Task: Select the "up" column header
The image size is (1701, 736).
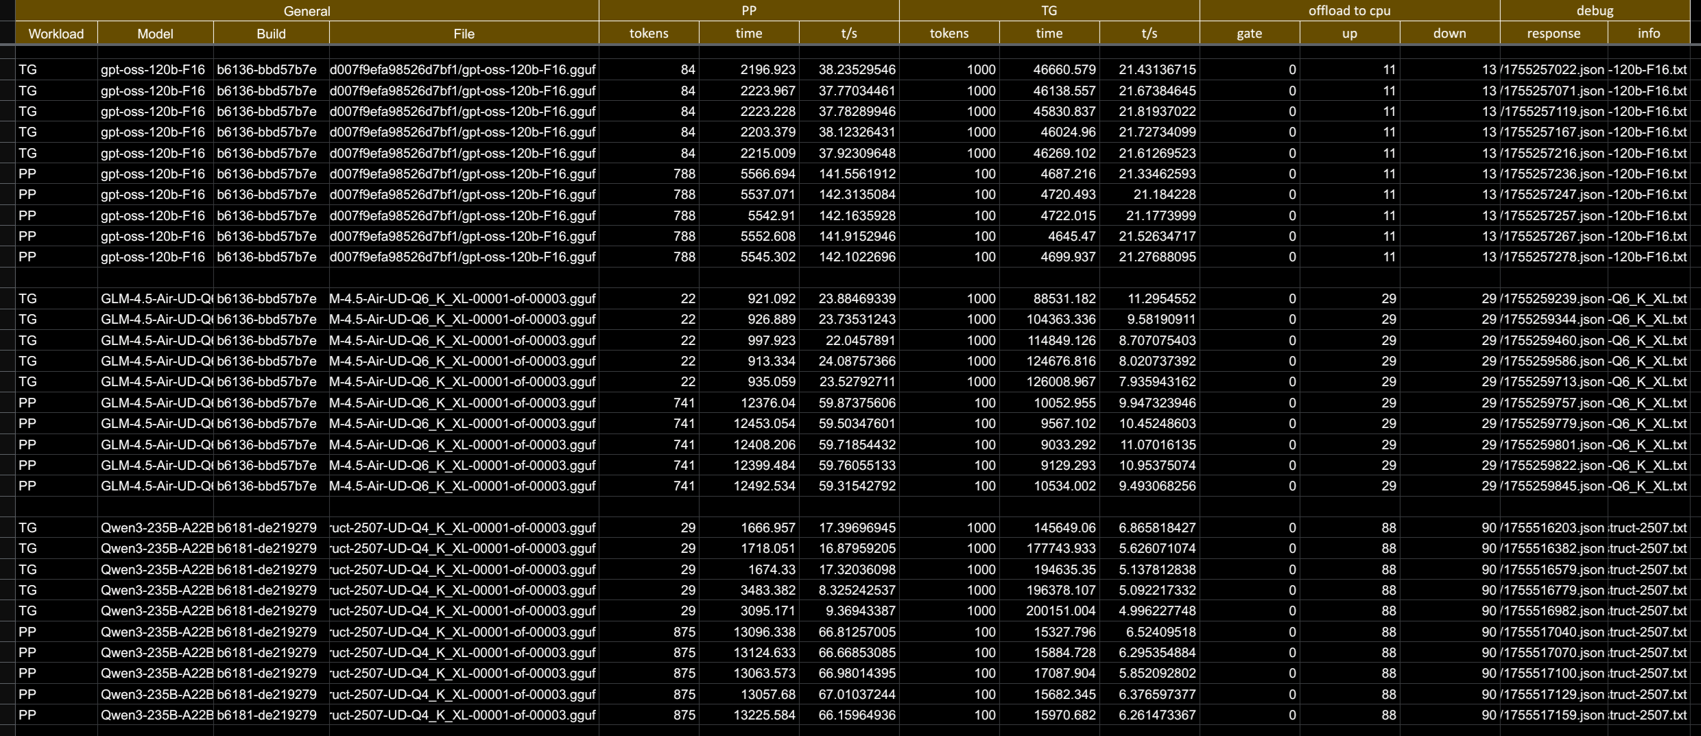Action: pos(1350,34)
